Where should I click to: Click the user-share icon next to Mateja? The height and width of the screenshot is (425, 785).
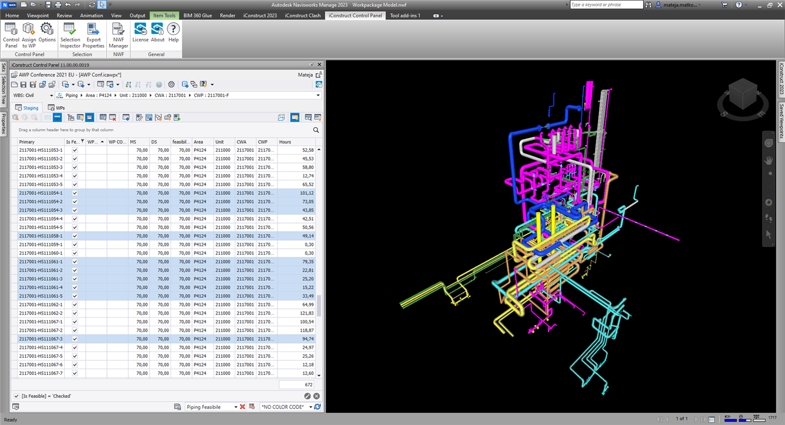tap(318, 75)
